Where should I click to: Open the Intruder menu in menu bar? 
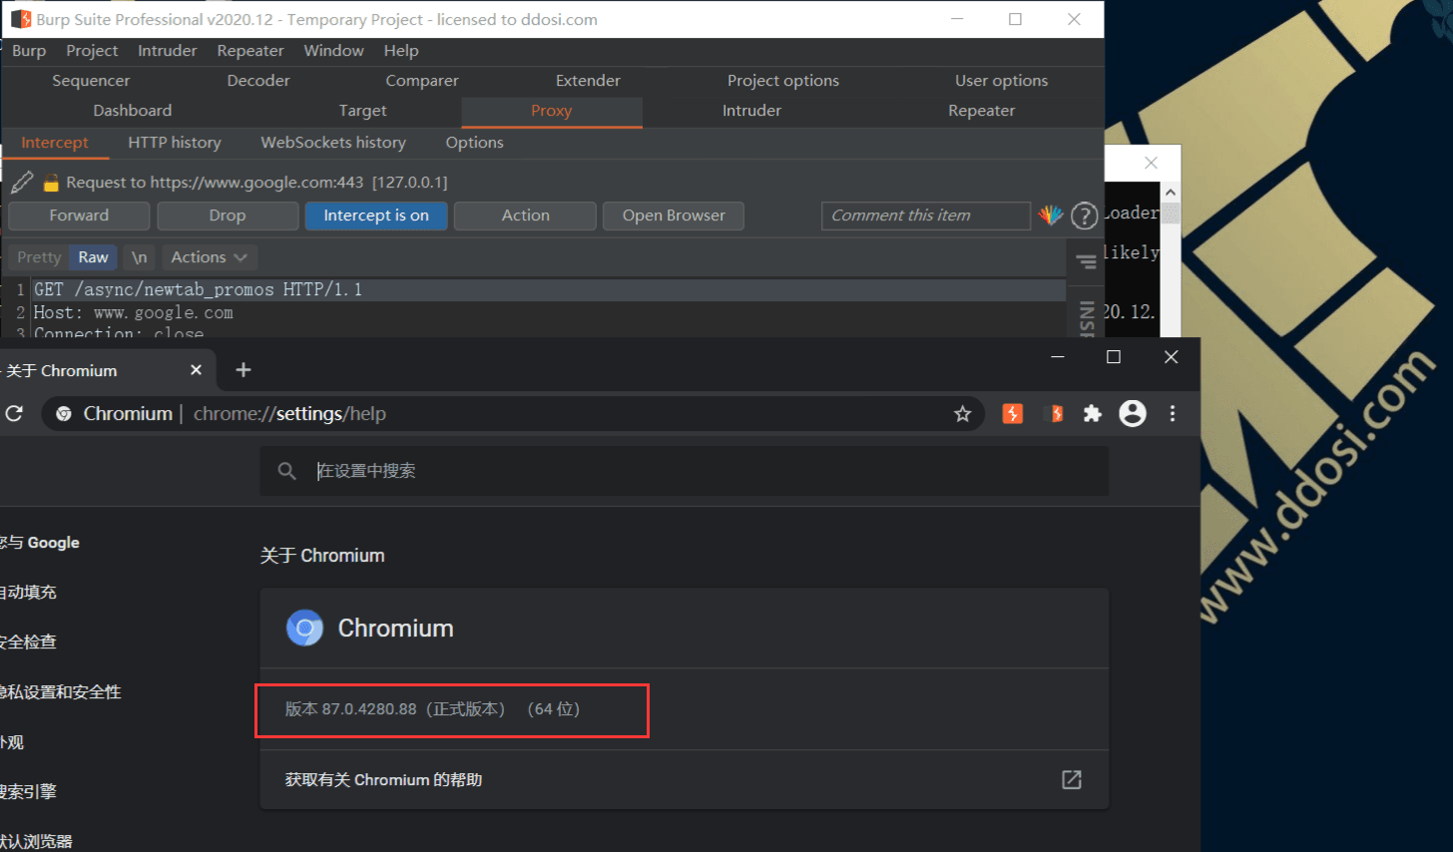pos(167,51)
